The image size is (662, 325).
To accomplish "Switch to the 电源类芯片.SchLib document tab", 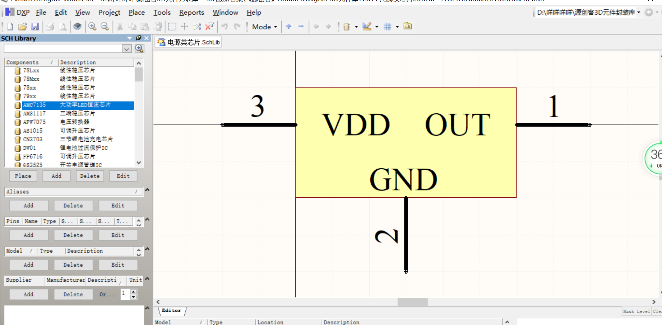I will coord(189,42).
